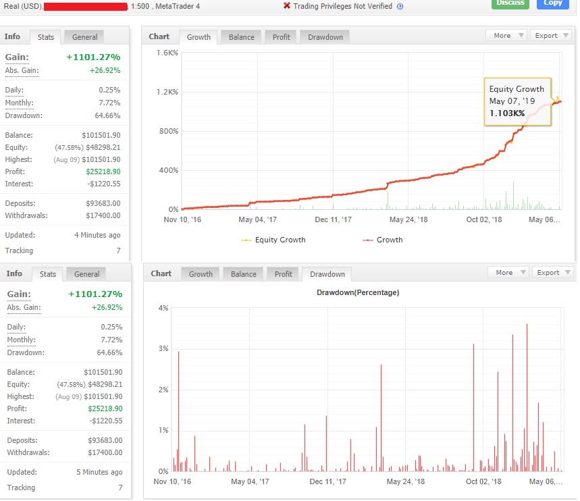Toggle the Growth series label in legend

pos(390,240)
